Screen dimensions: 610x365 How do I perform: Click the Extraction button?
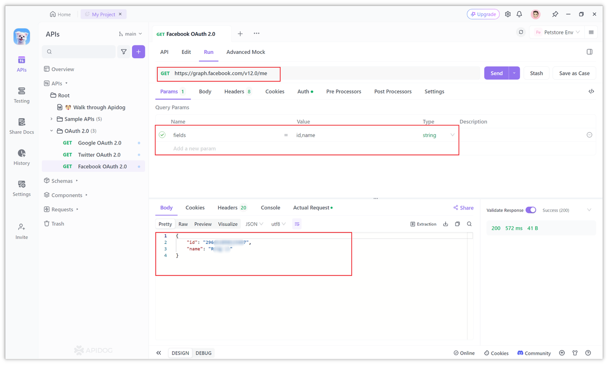[x=423, y=224]
